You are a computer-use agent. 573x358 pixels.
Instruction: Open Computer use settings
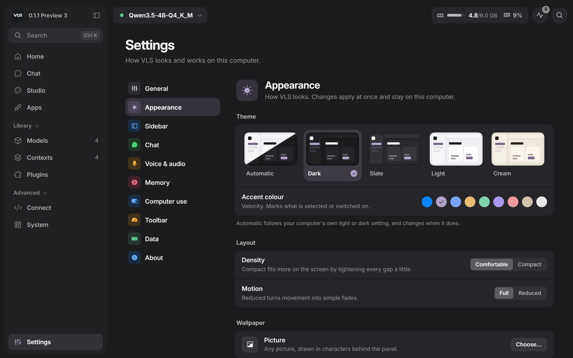click(173, 201)
